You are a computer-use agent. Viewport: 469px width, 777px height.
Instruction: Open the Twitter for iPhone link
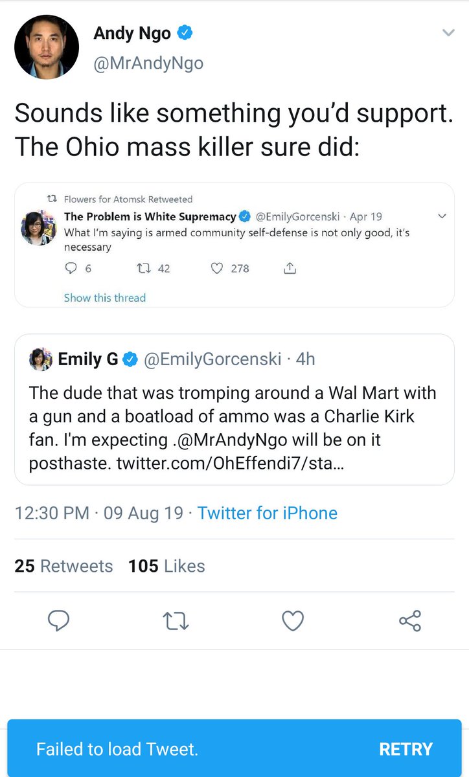pyautogui.click(x=268, y=513)
